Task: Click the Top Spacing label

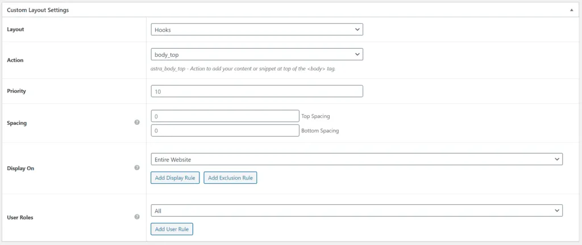Action: tap(315, 116)
